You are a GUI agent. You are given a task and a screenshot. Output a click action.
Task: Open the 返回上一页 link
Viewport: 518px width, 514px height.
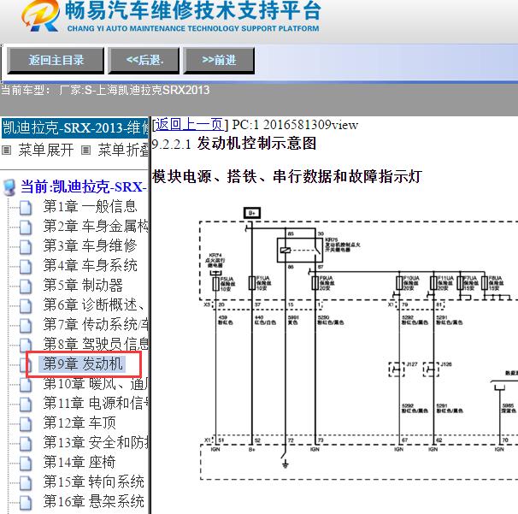click(x=190, y=125)
